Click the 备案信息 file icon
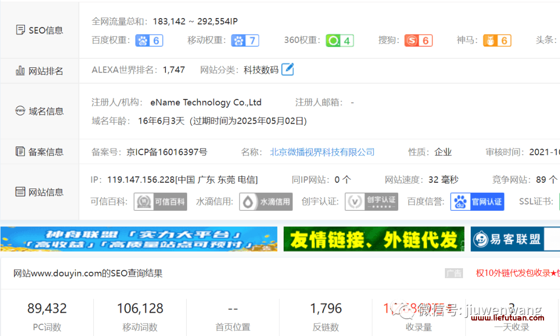 coord(20,151)
